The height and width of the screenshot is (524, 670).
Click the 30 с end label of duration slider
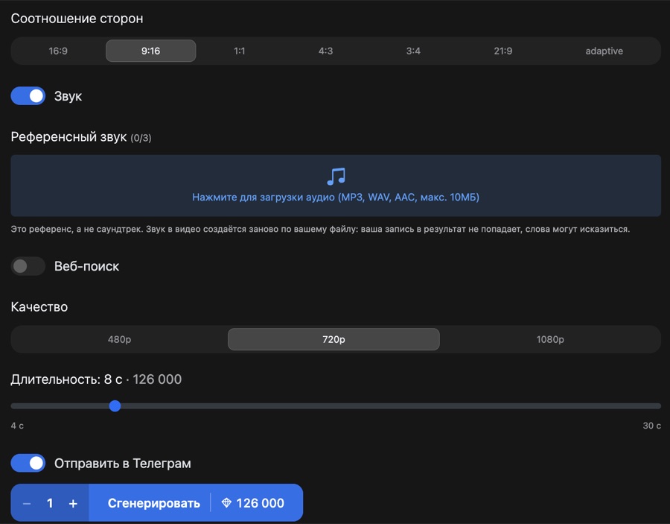651,426
